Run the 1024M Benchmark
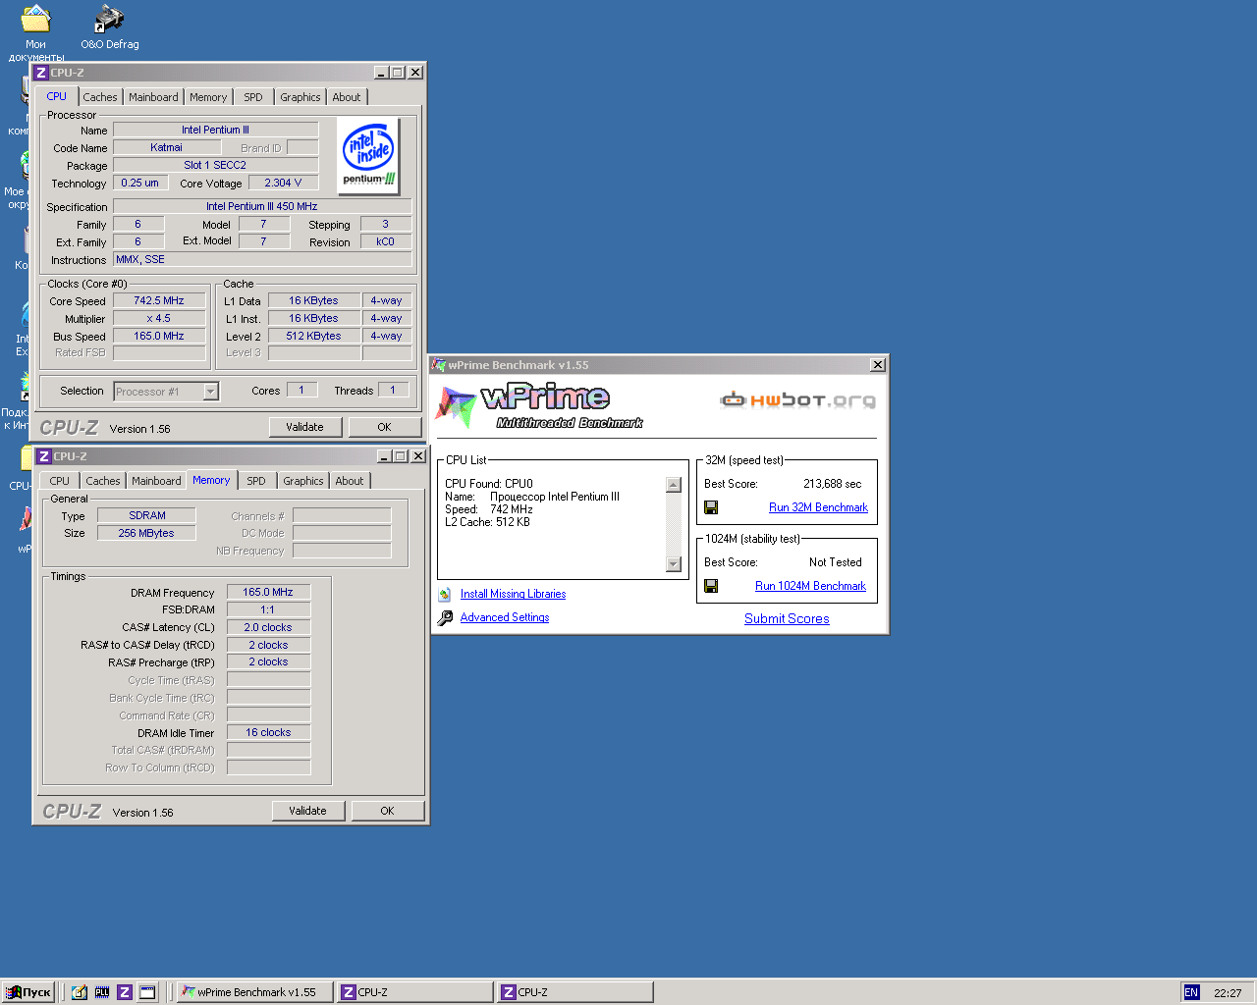 [810, 586]
